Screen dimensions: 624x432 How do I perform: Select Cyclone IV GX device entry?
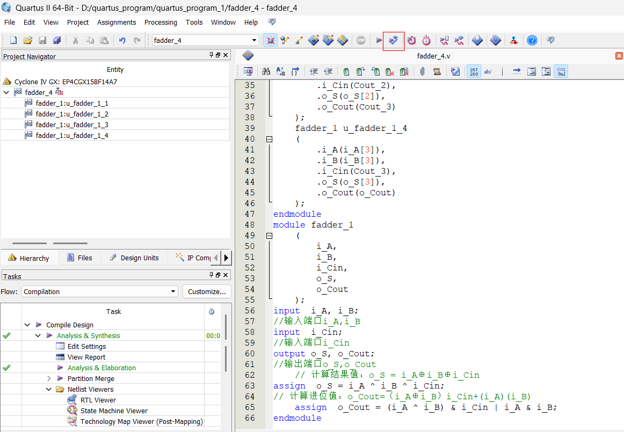point(66,82)
